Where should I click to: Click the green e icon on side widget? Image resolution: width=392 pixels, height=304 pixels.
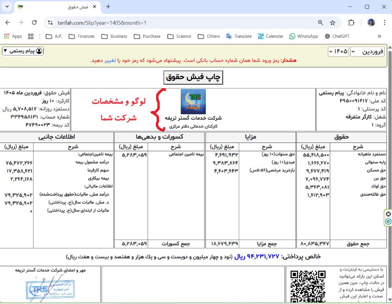(388, 221)
